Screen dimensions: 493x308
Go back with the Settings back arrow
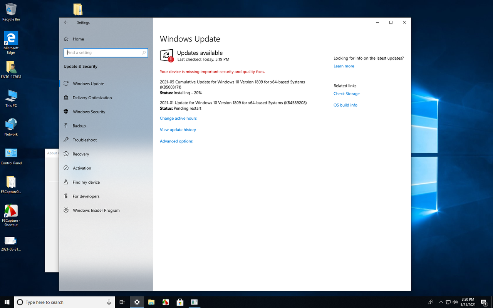(x=66, y=22)
